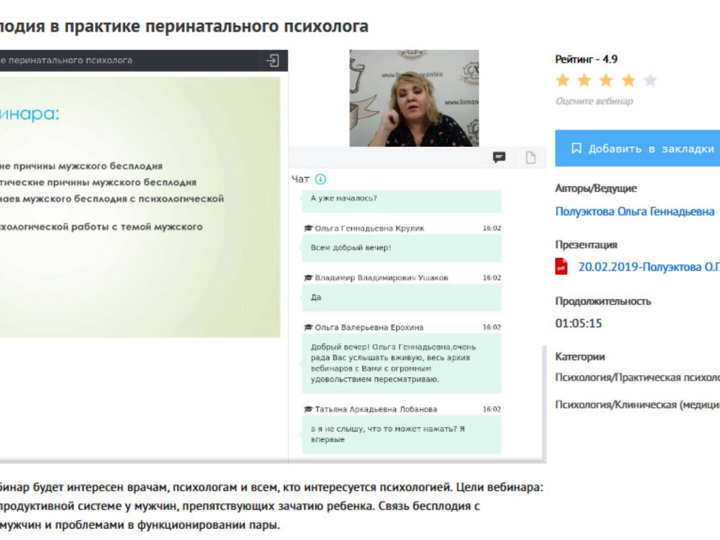Click the green chat scroll-down arrow icon

point(320,179)
